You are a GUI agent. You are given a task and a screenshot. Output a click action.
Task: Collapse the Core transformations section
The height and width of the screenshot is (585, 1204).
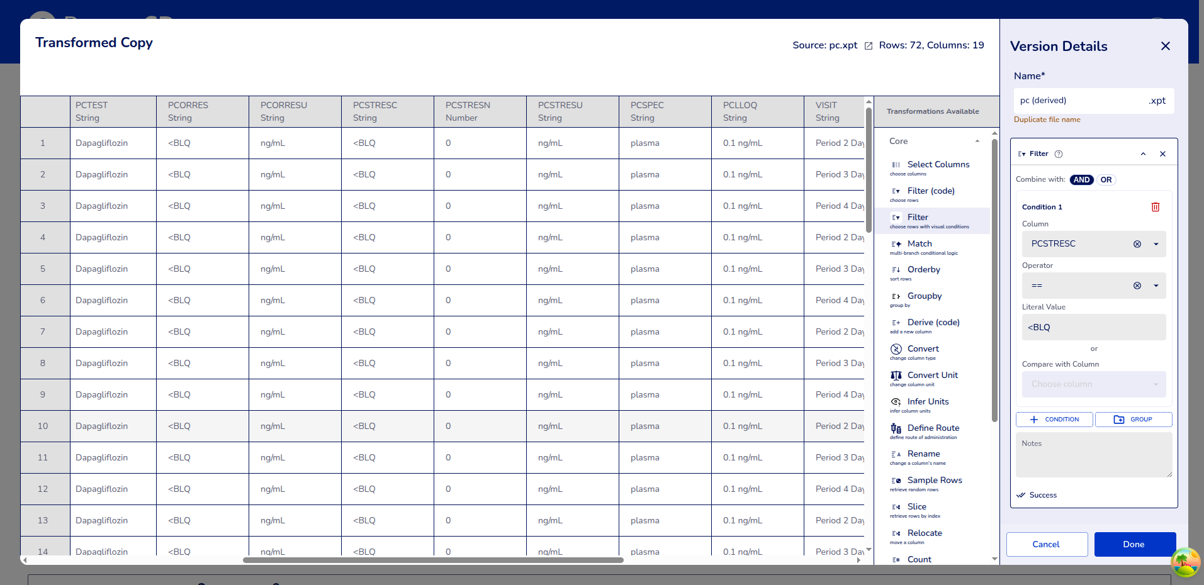pos(977,142)
